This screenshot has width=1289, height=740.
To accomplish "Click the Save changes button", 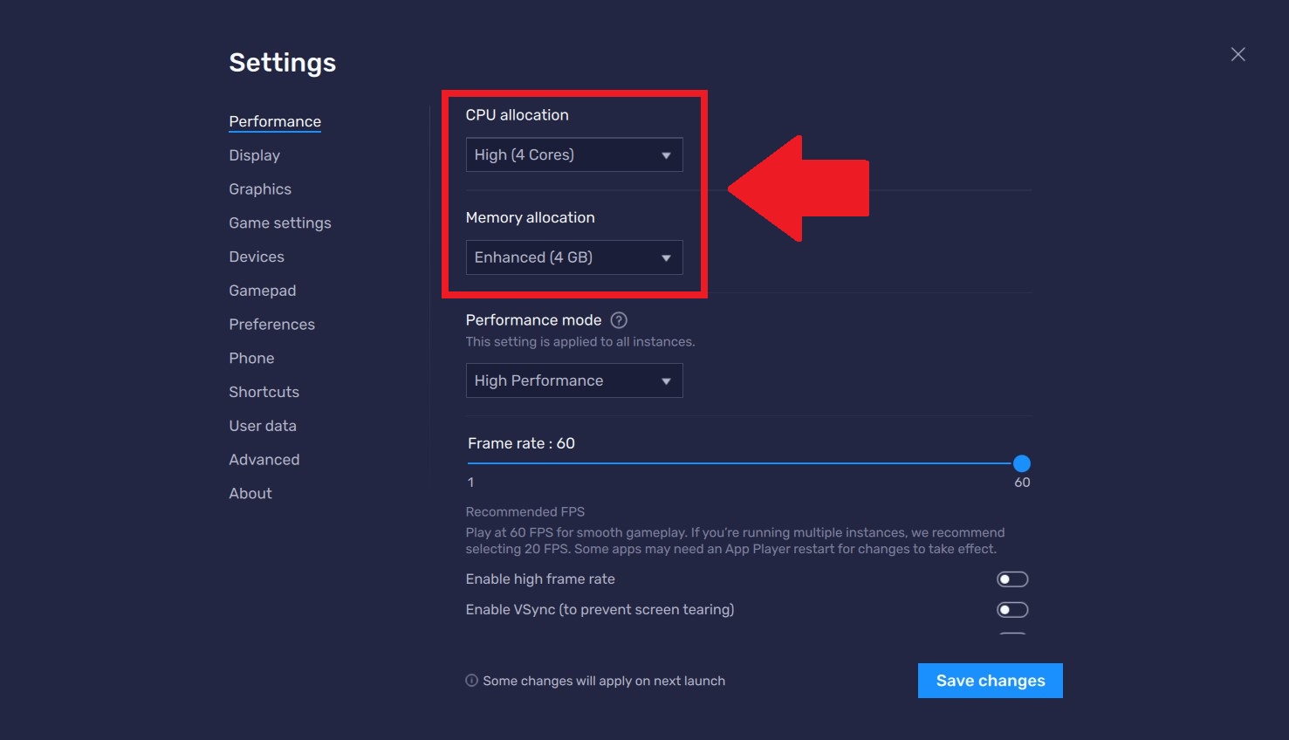I will click(x=990, y=680).
